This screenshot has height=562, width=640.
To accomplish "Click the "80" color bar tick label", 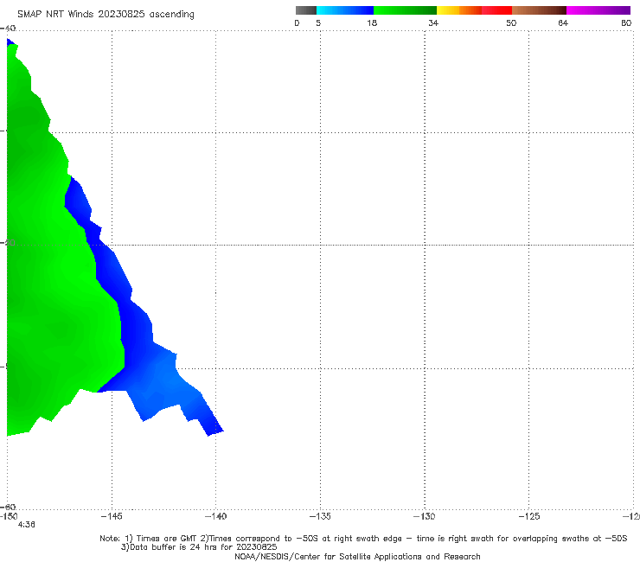I will click(x=626, y=23).
